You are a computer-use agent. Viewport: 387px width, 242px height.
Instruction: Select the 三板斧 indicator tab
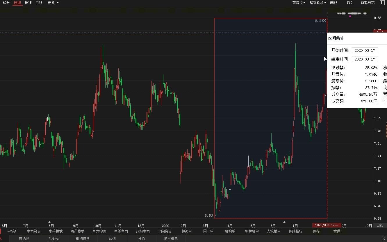click(12, 231)
